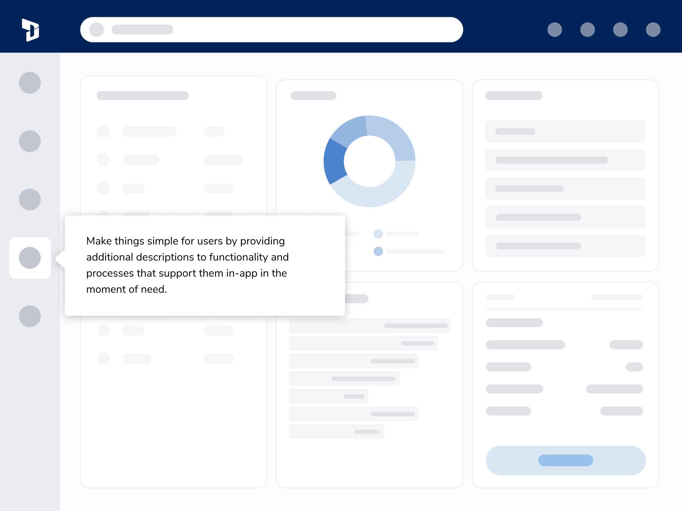The width and height of the screenshot is (682, 511).
Task: Select the first row in the right list card
Action: (565, 131)
